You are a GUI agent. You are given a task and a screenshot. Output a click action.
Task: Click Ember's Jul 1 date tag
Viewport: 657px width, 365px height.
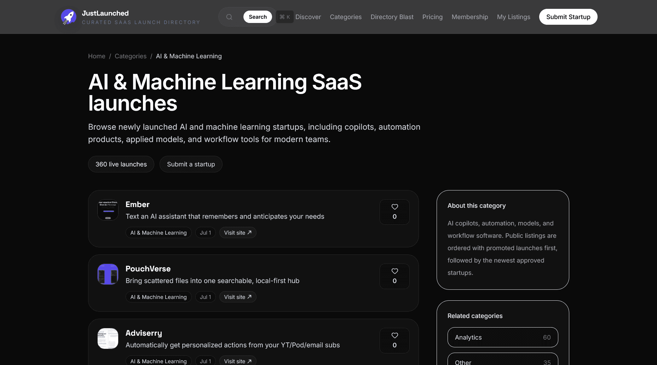point(206,233)
